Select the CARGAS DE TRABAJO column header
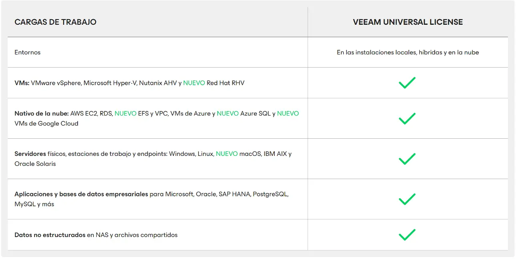 [55, 22]
